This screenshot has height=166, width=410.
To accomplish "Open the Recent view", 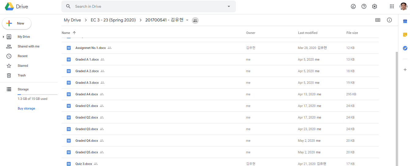I will pos(22,56).
